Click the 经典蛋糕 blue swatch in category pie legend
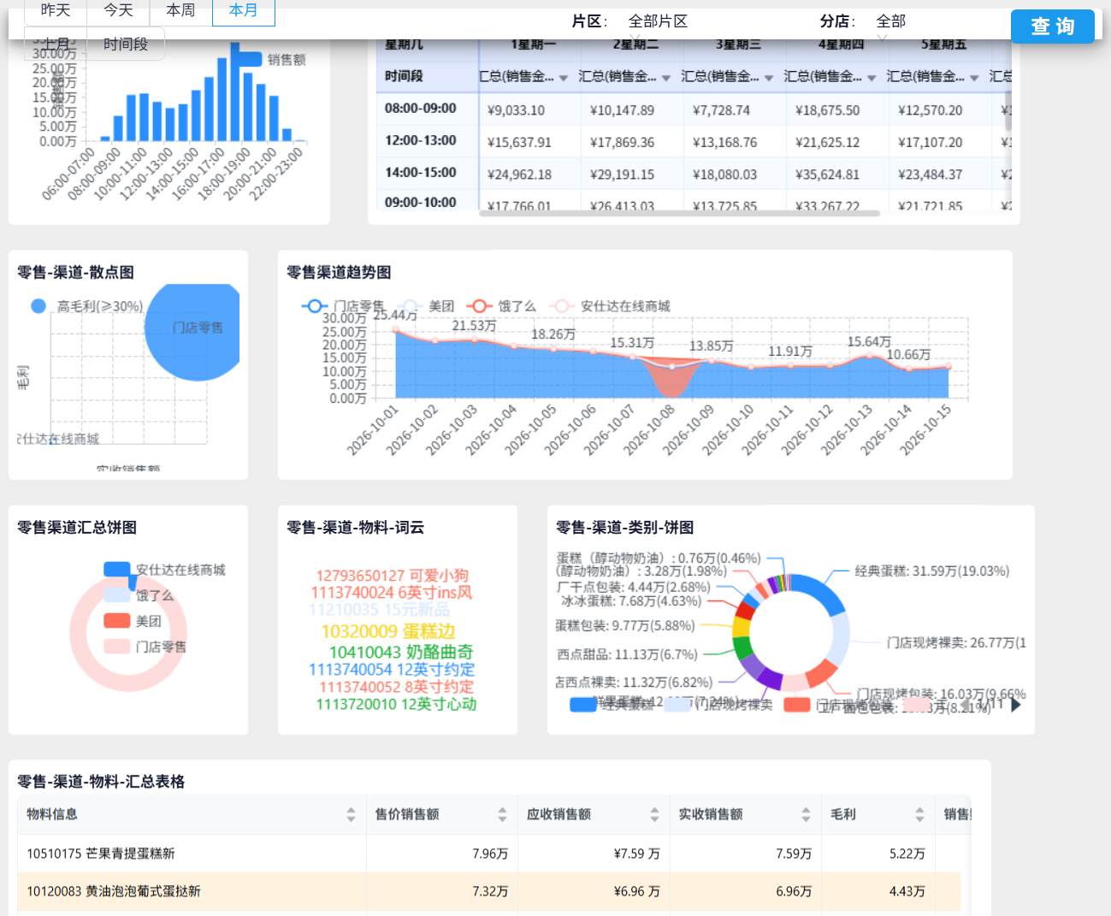 click(x=583, y=705)
